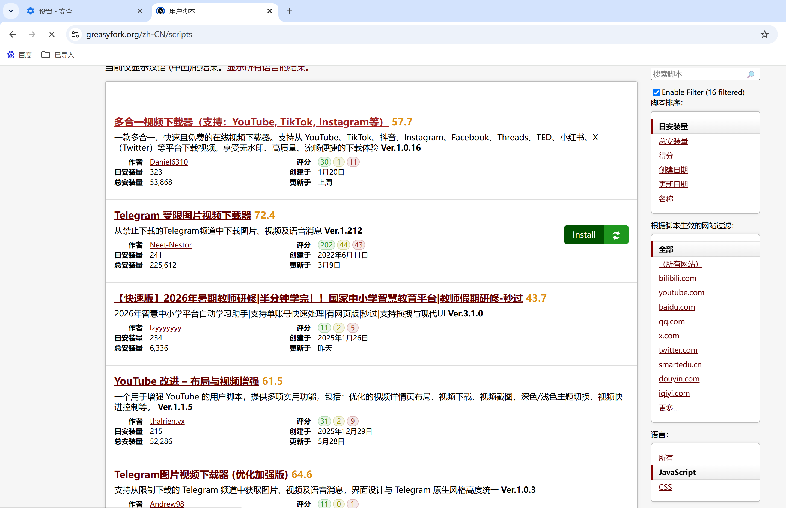This screenshot has width=786, height=508.
Task: Install the Telegram 受限图片视频下载器 script
Action: 584,235
